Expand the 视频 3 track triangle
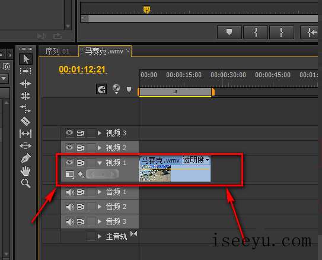 tap(100, 133)
